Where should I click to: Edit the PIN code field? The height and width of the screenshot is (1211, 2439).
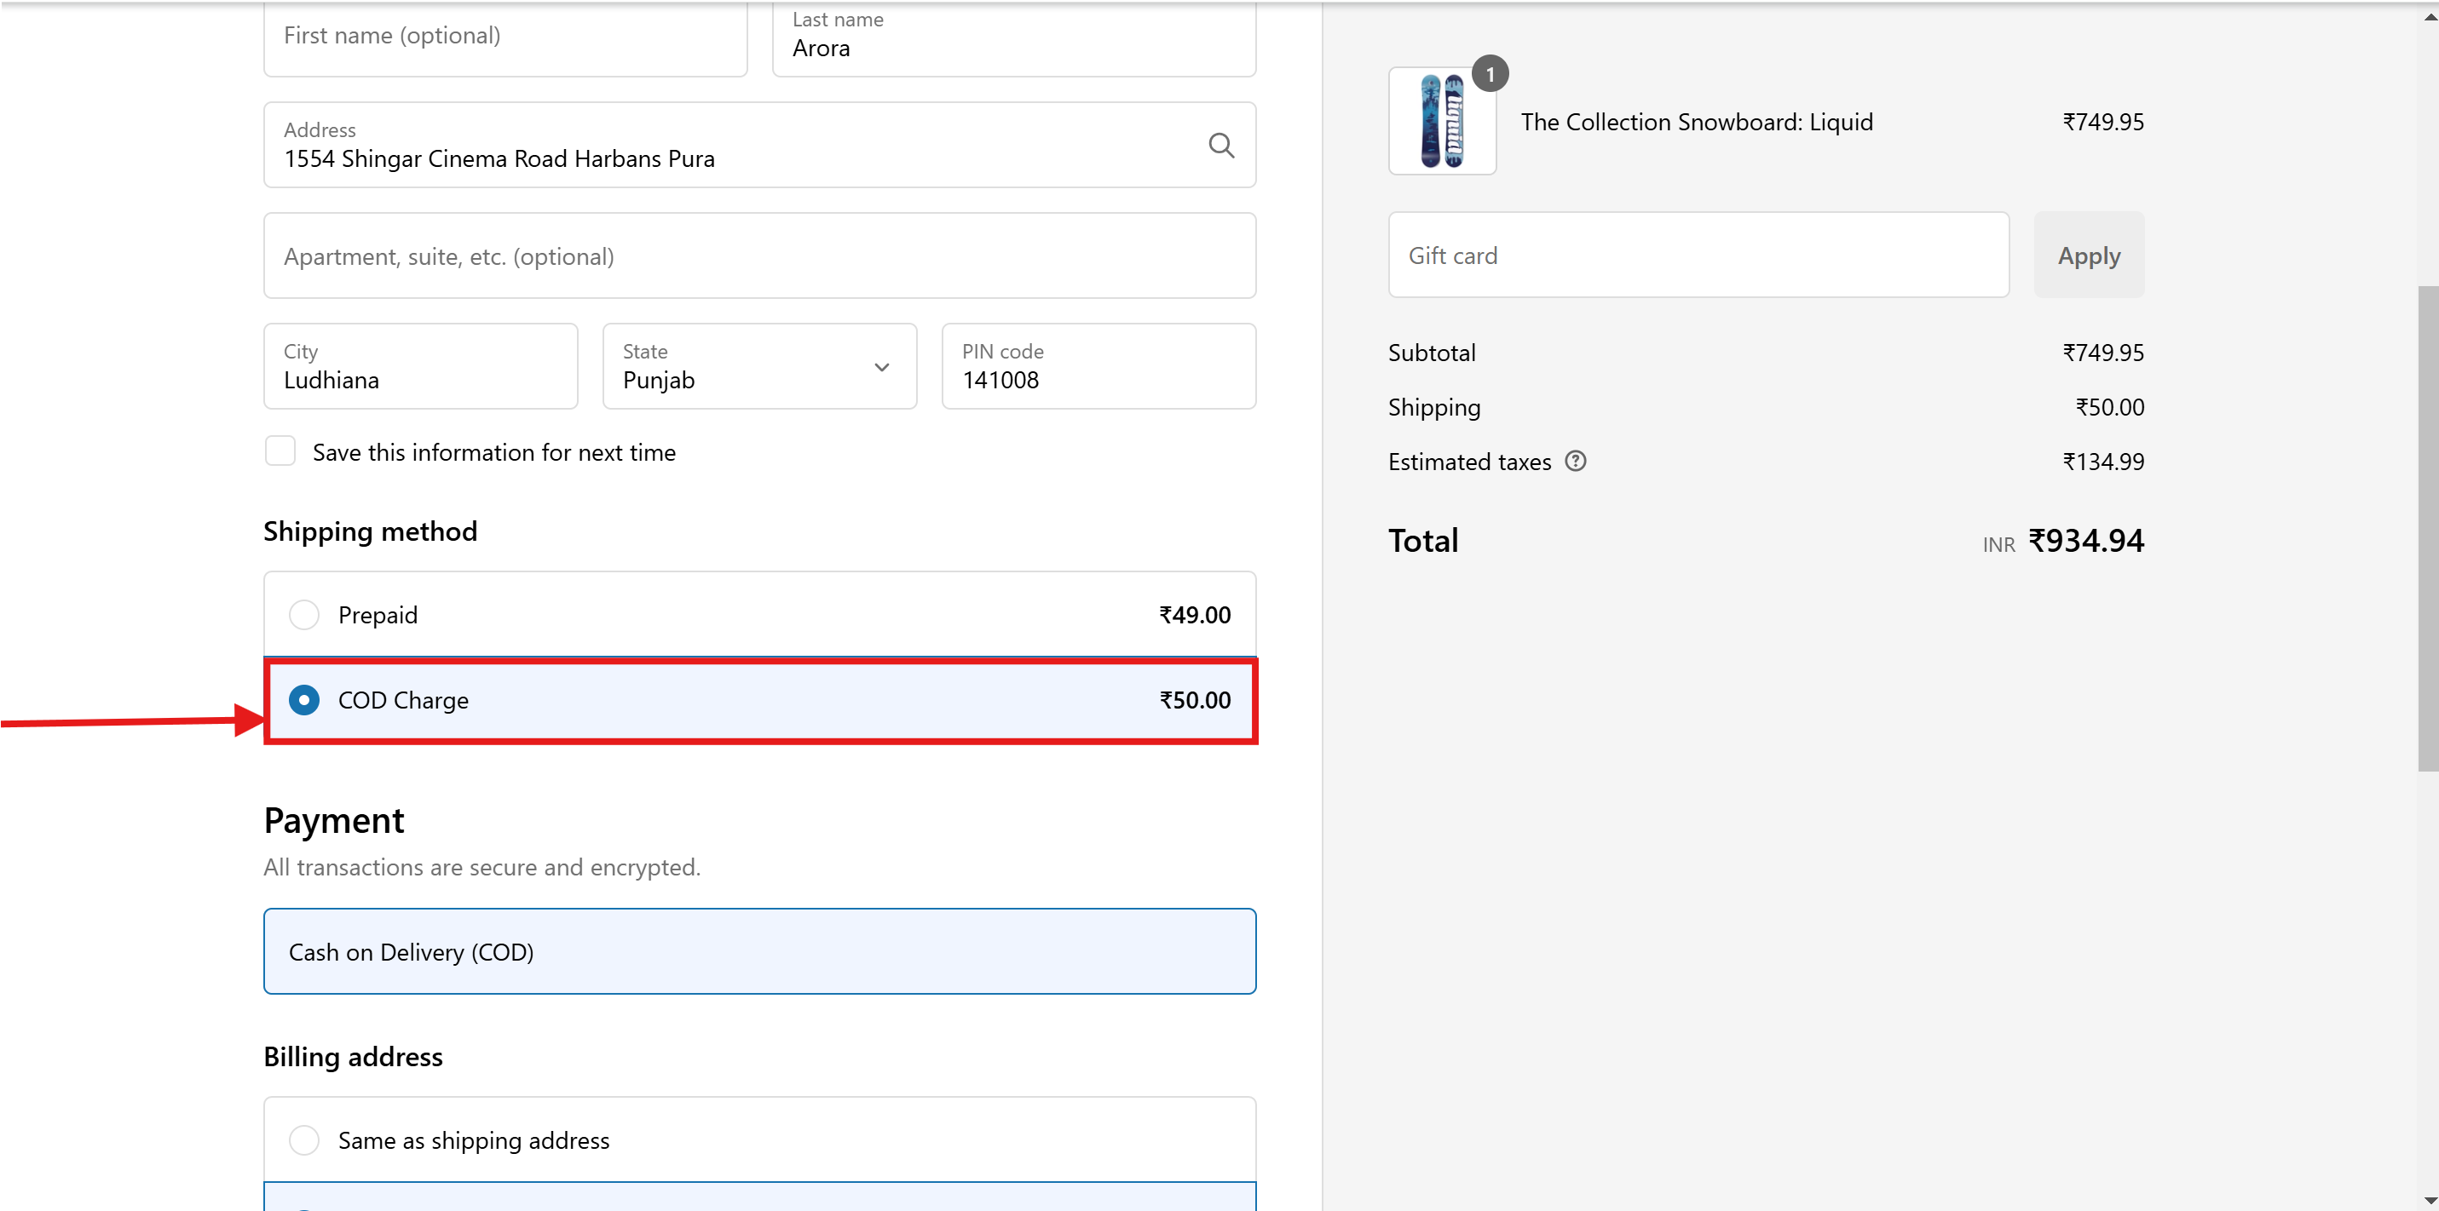point(1098,367)
